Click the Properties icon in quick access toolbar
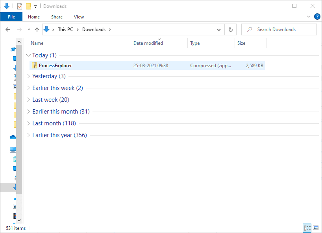 [20, 6]
